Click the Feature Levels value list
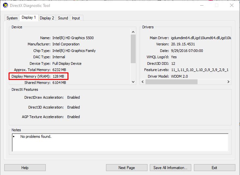The width and height of the screenshot is (240, 175). point(200,70)
